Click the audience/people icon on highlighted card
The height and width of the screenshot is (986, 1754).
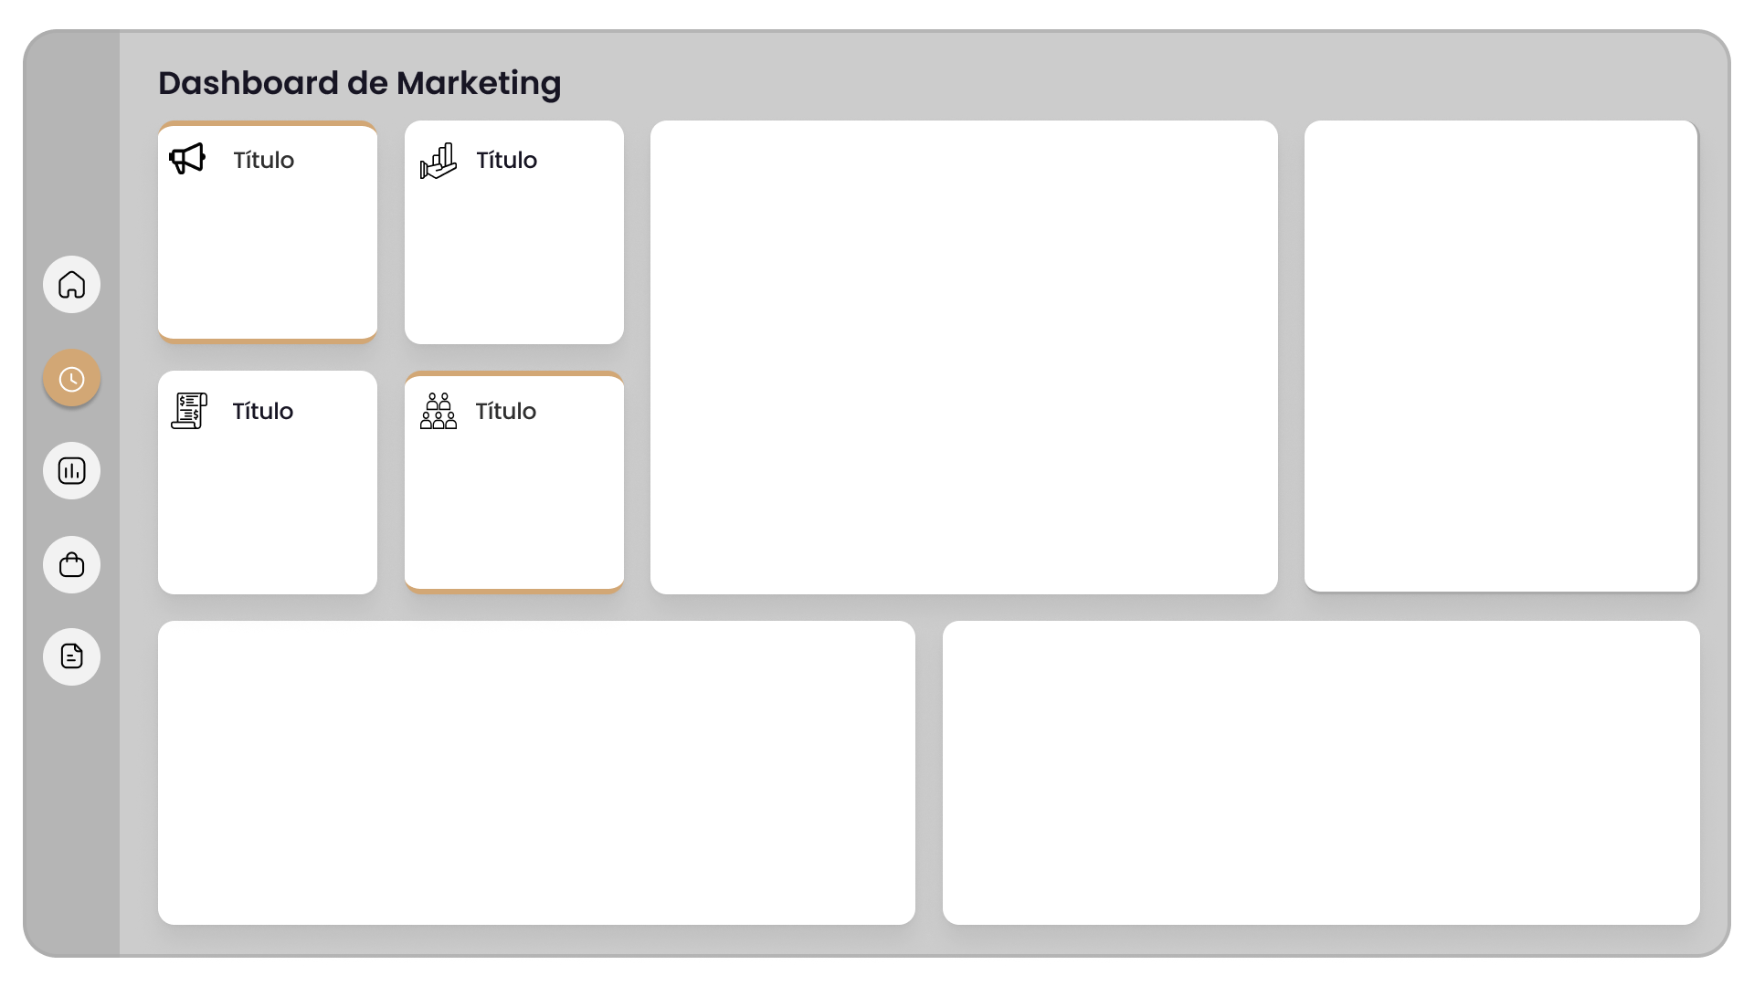click(438, 411)
